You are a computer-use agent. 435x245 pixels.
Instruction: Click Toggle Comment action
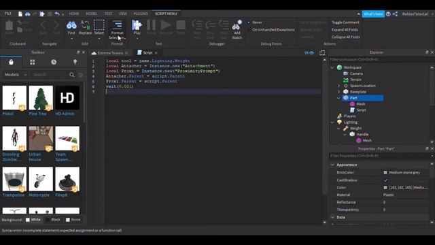pyautogui.click(x=345, y=22)
